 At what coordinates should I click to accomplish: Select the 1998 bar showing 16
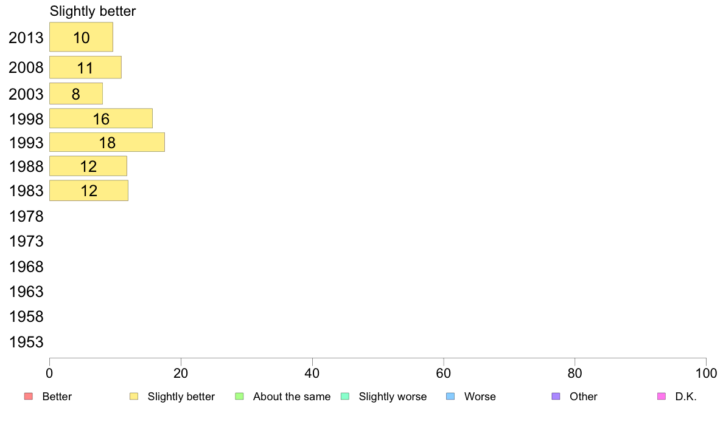pyautogui.click(x=101, y=119)
